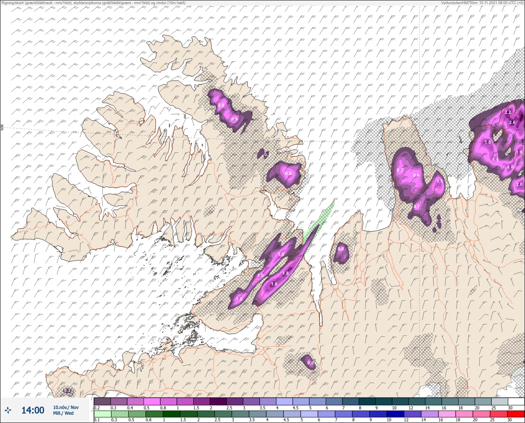Pick the white 30 swatch in the top scale
Screen dimensions: 525x423
[516, 401]
